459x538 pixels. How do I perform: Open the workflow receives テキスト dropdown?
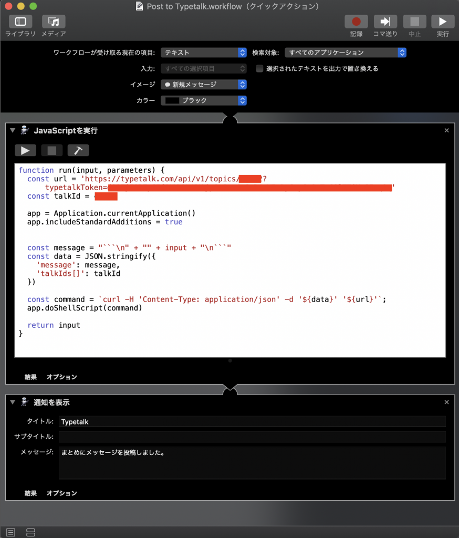coord(204,53)
